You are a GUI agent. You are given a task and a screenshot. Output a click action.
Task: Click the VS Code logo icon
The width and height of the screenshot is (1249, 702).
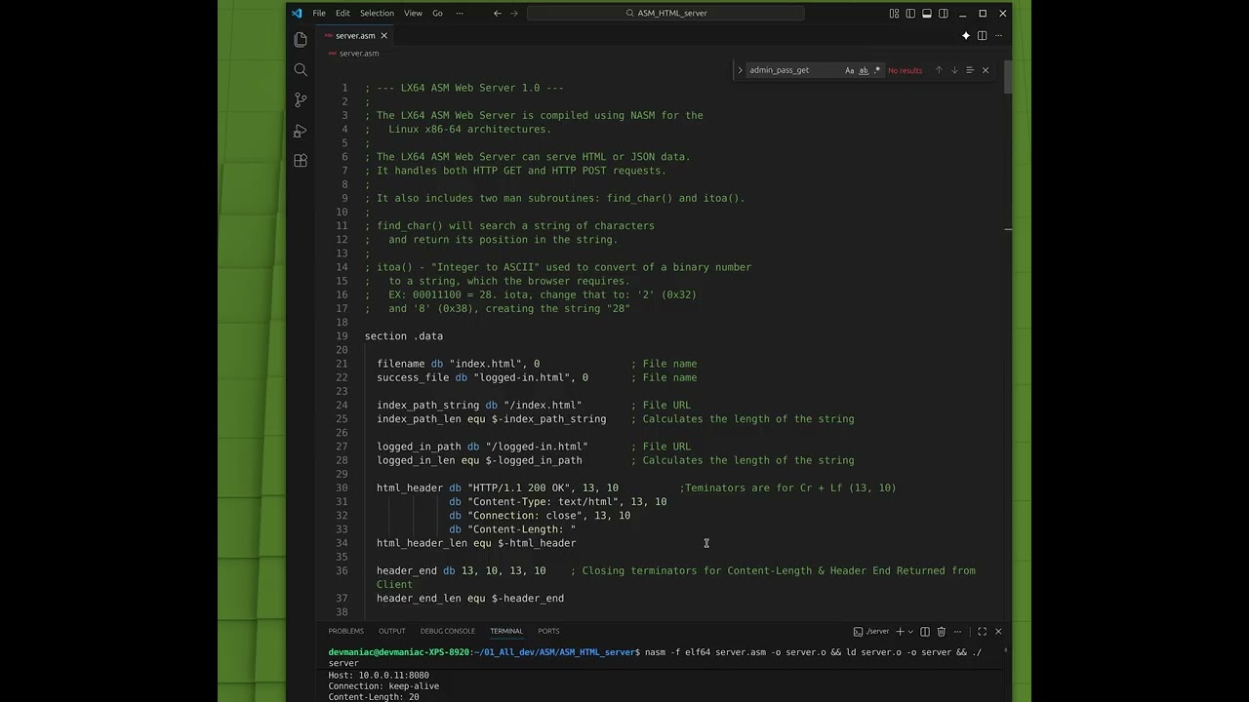pyautogui.click(x=297, y=14)
